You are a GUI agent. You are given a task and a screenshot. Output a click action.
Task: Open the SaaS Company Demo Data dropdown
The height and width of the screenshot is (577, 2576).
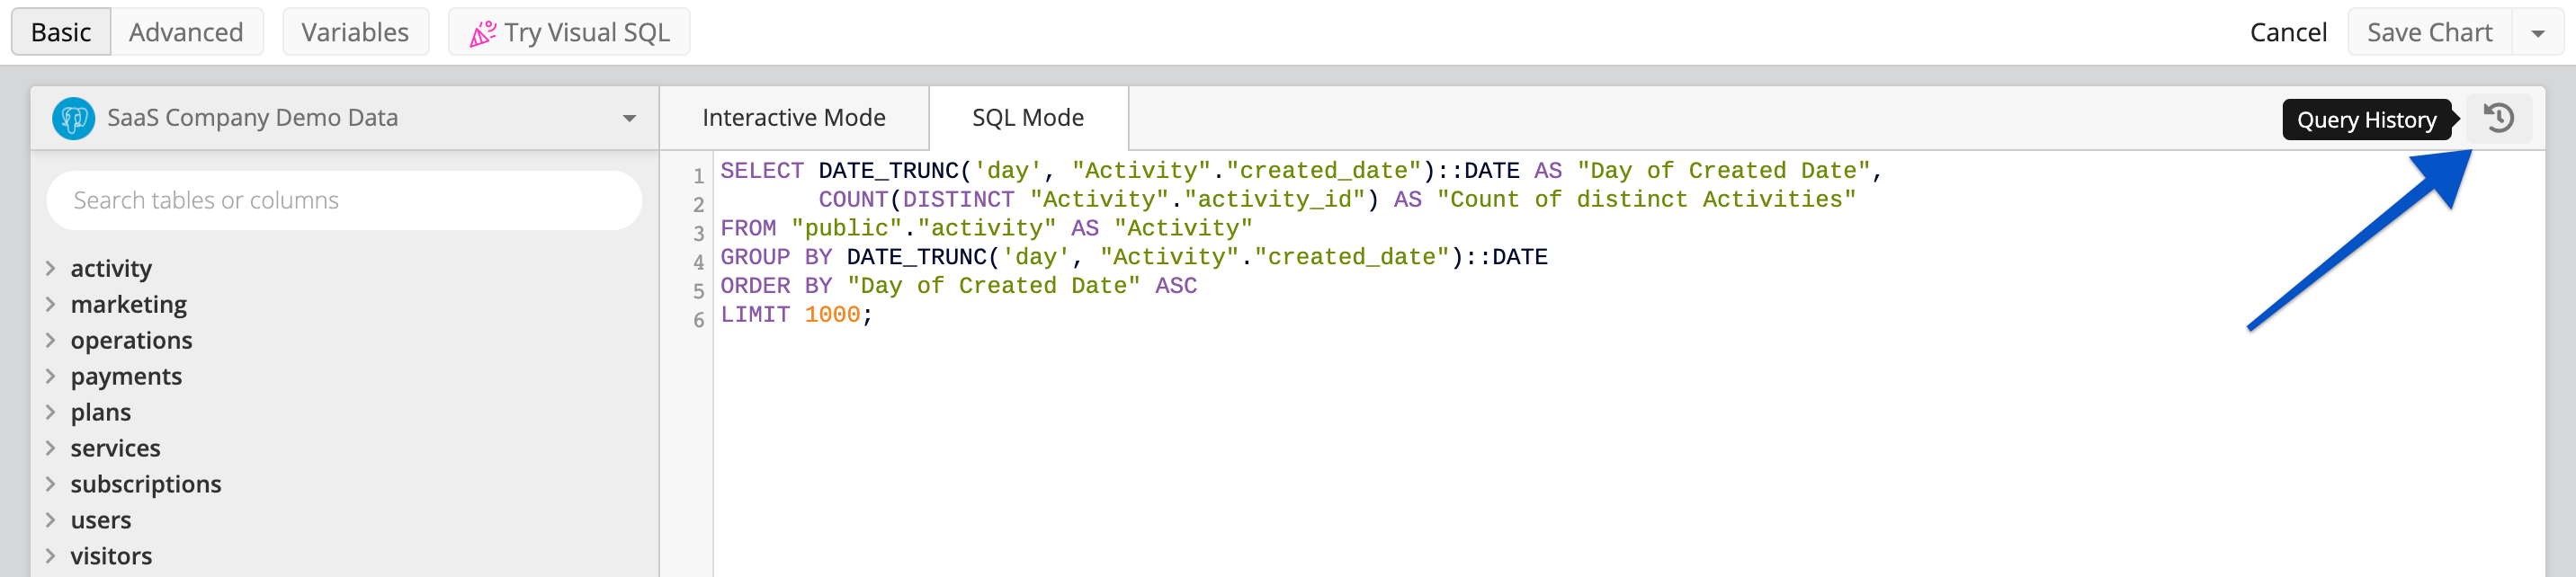coord(345,118)
